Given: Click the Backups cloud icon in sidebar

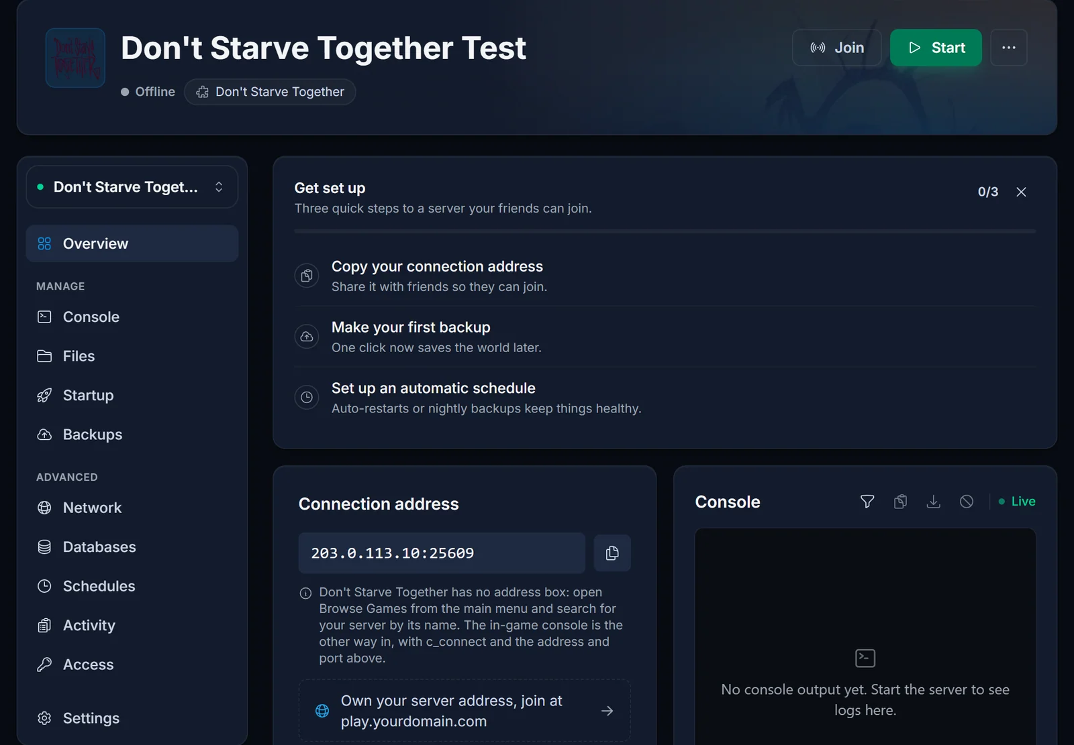Looking at the screenshot, I should [x=44, y=435].
